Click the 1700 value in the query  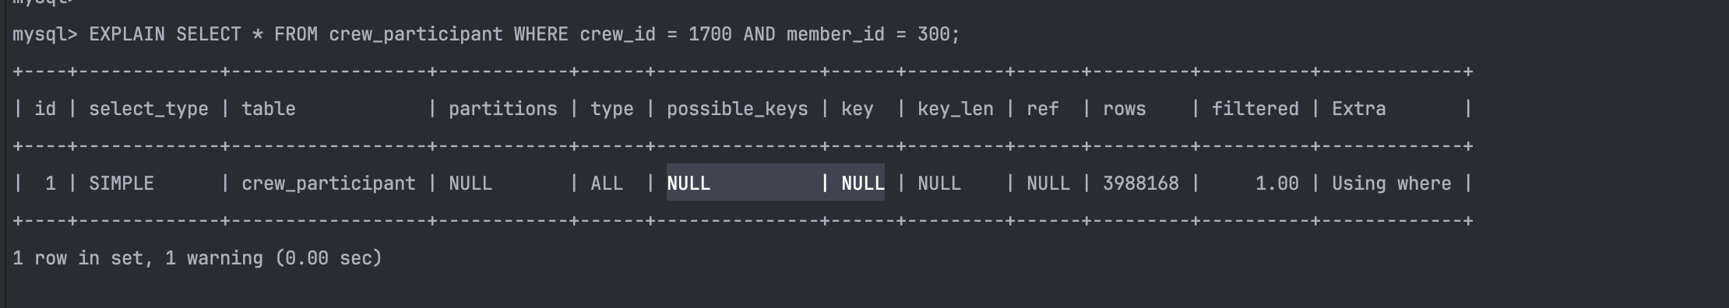[x=710, y=34]
